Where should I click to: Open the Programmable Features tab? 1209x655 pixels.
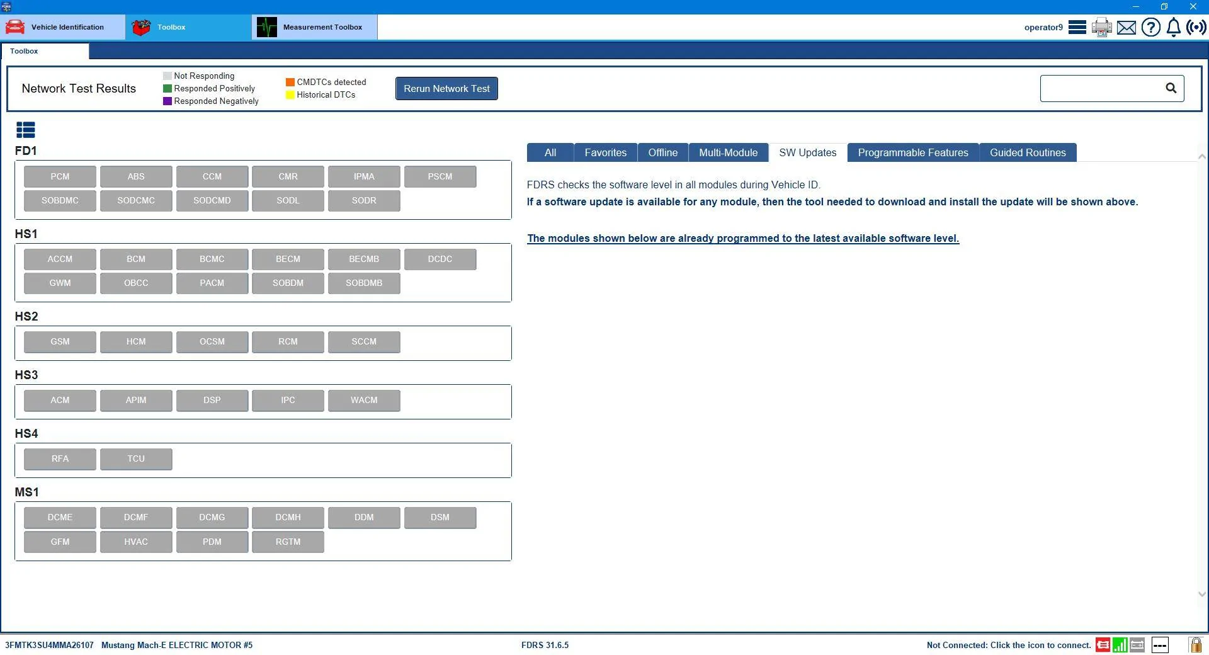[913, 152]
